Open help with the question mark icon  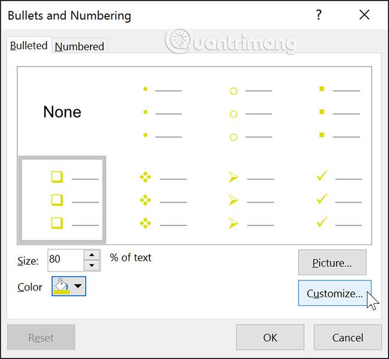click(319, 14)
